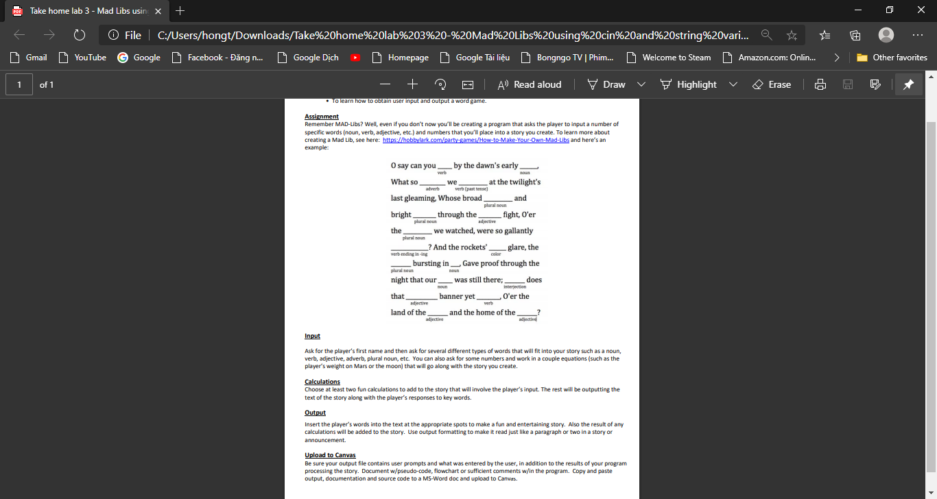The image size is (937, 499).
Task: Click the scrollbar down arrow
Action: [x=931, y=494]
